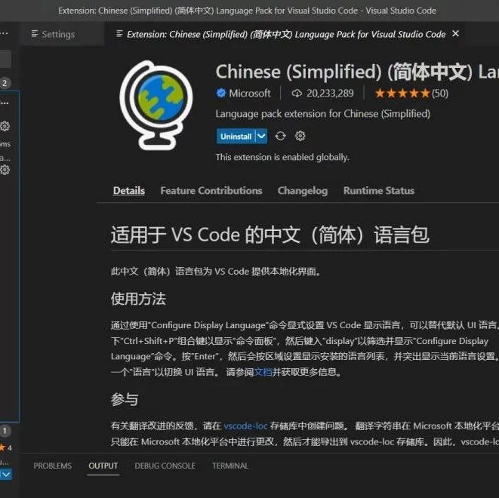The image size is (499, 498).
Task: Open the vscode-loc repository link
Action: tap(245, 426)
